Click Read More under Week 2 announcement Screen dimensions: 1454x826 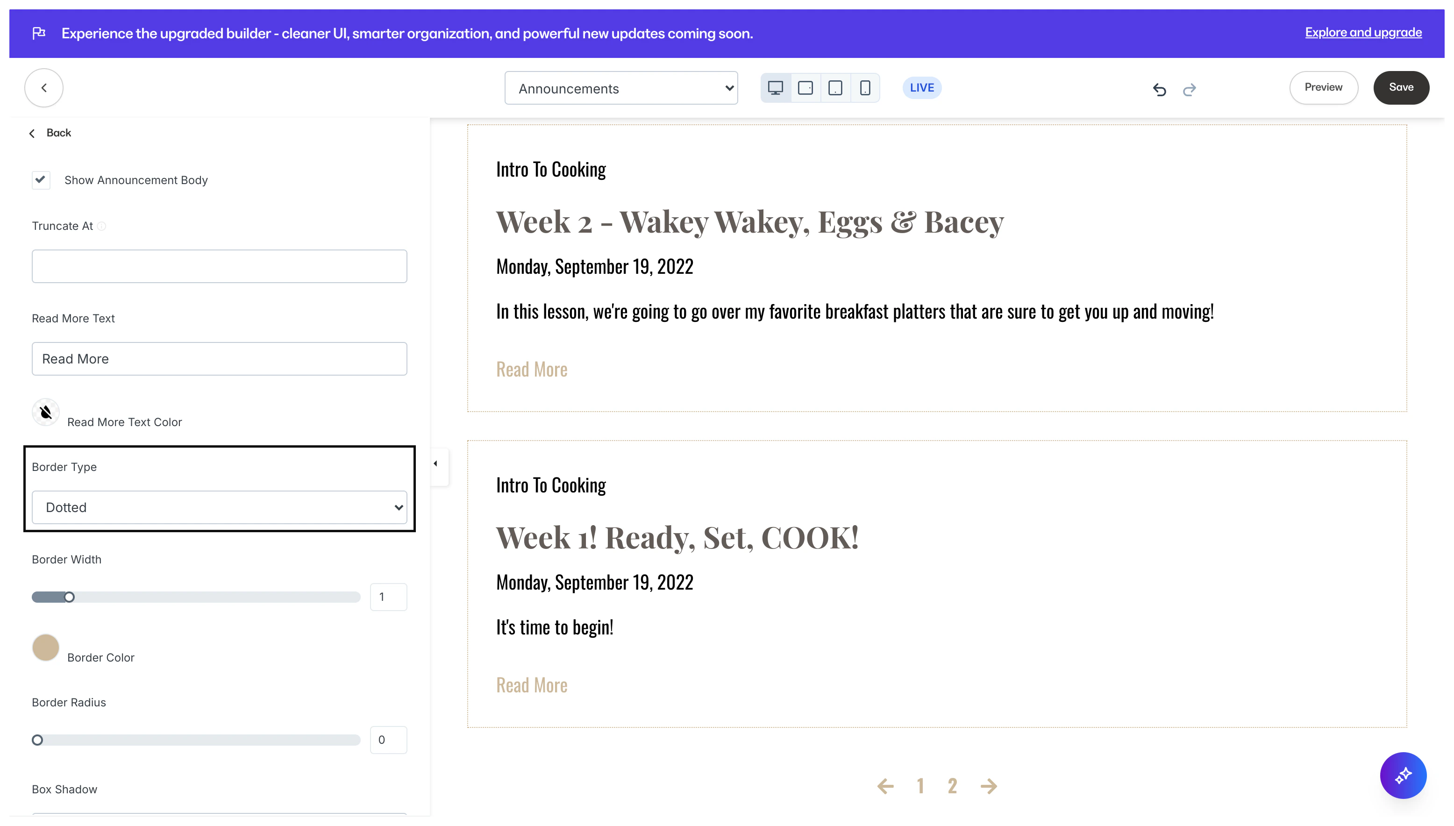532,369
